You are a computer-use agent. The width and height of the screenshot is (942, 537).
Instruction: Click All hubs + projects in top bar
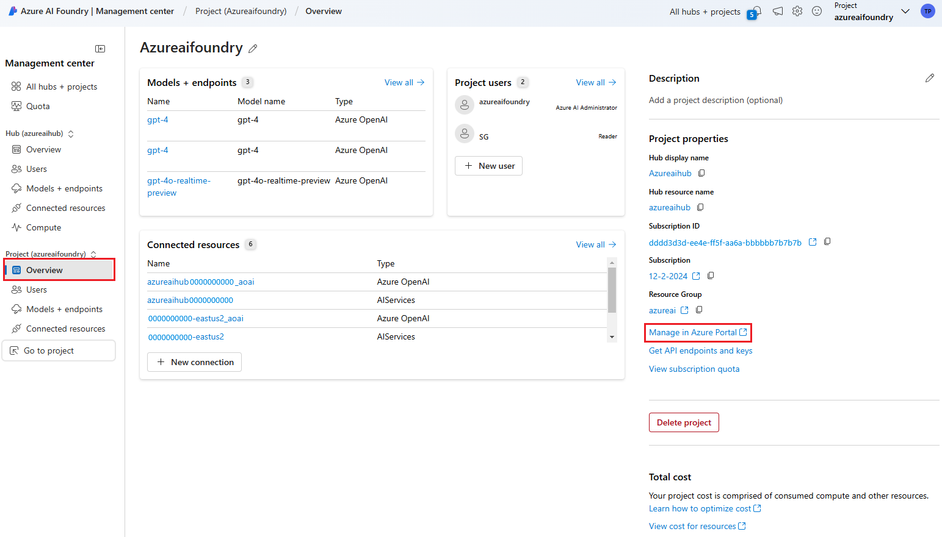(705, 12)
